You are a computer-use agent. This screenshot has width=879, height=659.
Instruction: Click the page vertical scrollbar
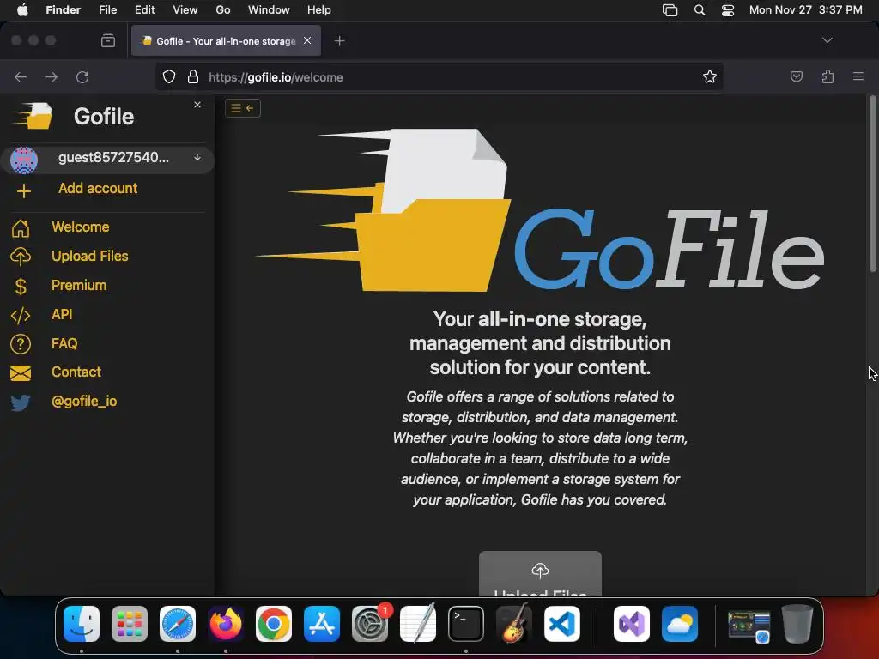tap(872, 185)
